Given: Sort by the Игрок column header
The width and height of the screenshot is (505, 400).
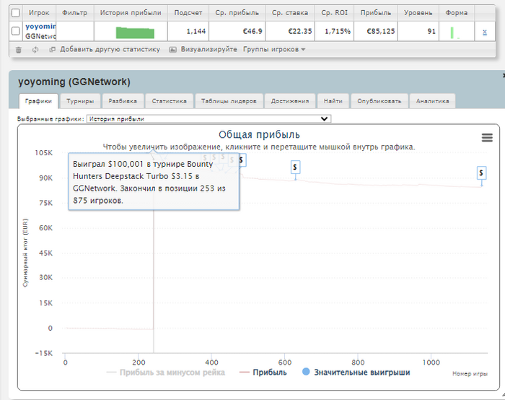Looking at the screenshot, I should click(x=39, y=13).
